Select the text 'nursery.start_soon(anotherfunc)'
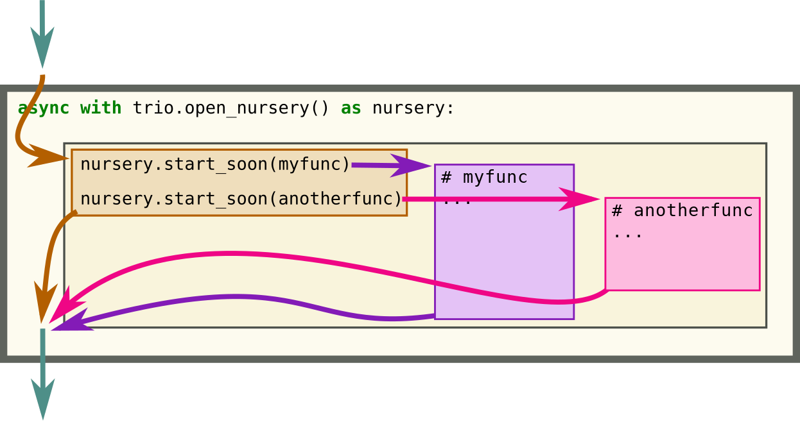 click(x=241, y=199)
